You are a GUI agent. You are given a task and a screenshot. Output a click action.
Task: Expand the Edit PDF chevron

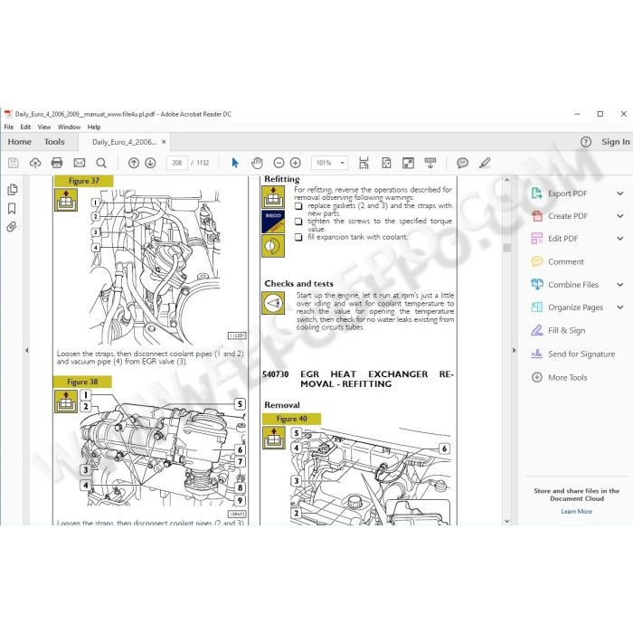[620, 239]
